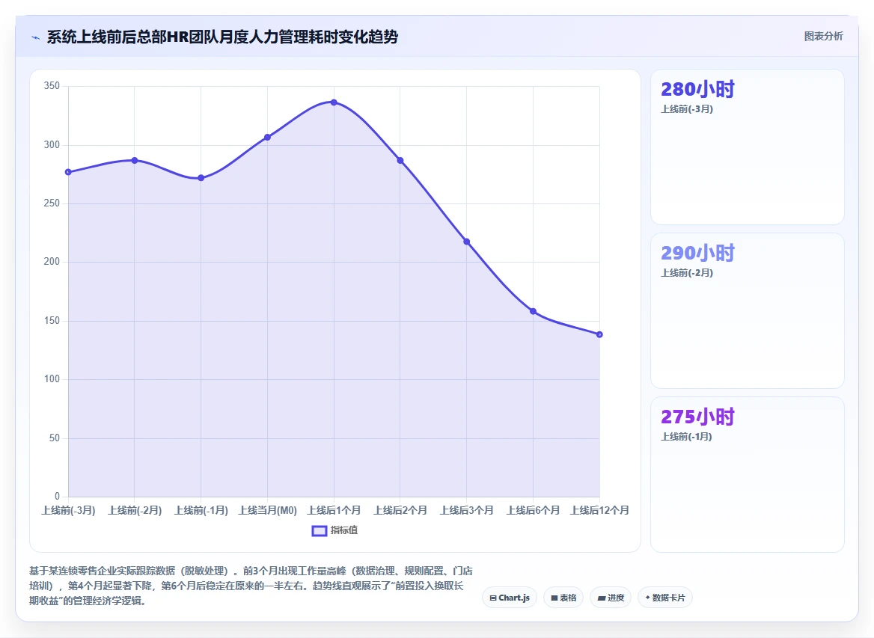Select the 275小时 data card
This screenshot has height=638, width=874.
pos(748,474)
